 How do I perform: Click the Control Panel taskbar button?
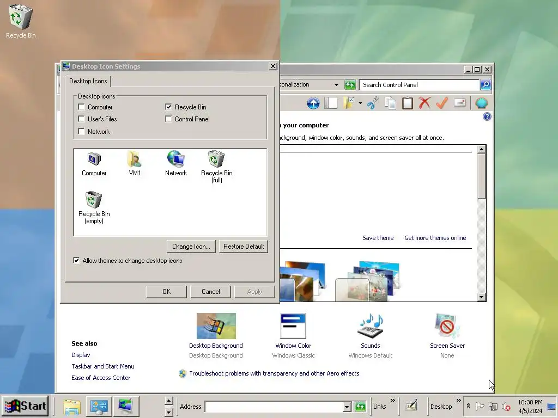(99, 406)
